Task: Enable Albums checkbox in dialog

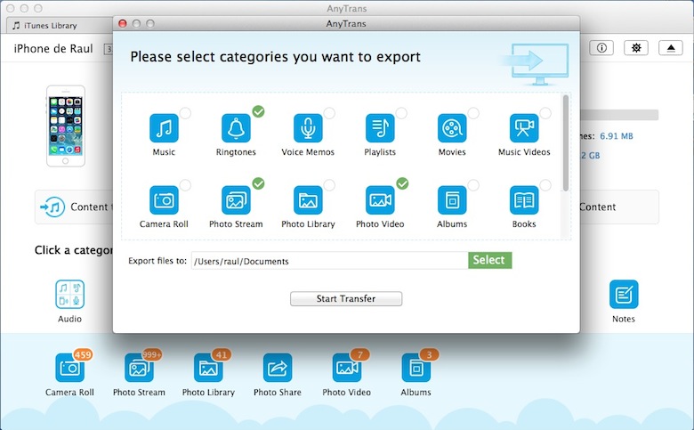Action: (x=473, y=185)
